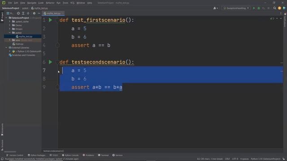The width and height of the screenshot is (287, 161).
Task: Click SeleniumProject breadcrumb in navigation bar
Action: [11, 8]
